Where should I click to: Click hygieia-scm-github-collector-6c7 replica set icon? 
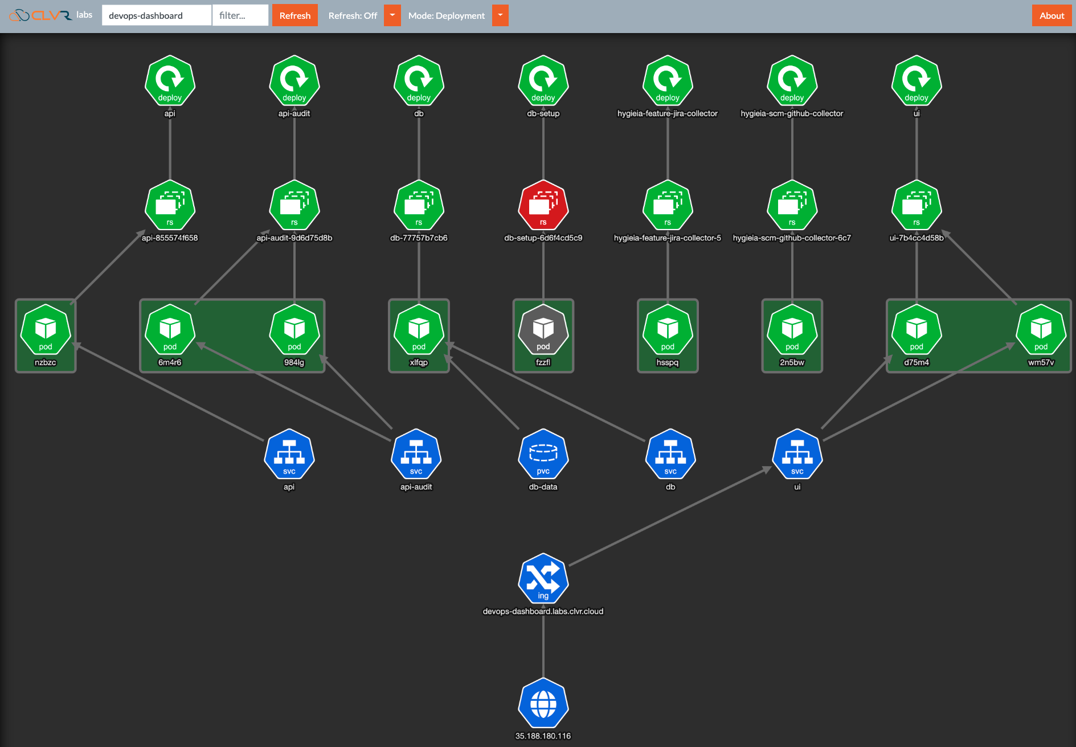coord(792,205)
